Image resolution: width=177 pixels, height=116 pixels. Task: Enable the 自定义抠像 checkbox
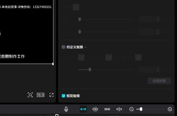click(x=63, y=47)
